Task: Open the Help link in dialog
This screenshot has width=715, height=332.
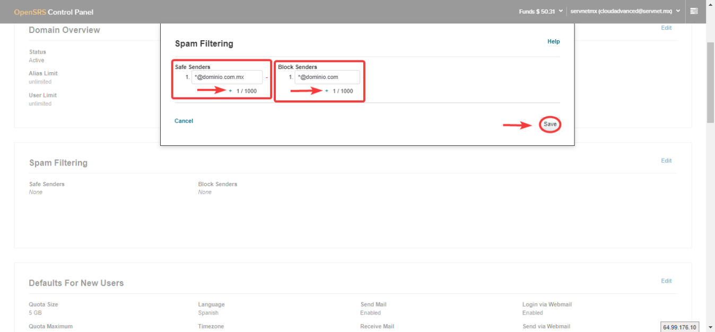Action: [553, 41]
